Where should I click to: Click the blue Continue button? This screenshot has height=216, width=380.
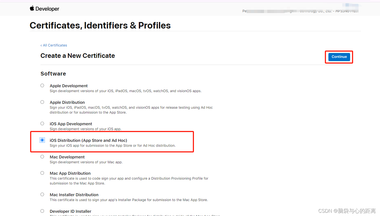point(339,57)
